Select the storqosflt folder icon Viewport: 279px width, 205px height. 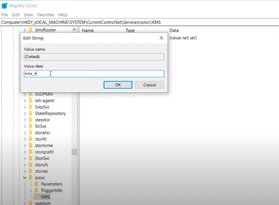pyautogui.click(x=30, y=152)
